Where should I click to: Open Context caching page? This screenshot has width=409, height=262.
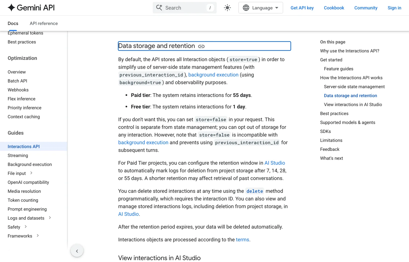24,117
